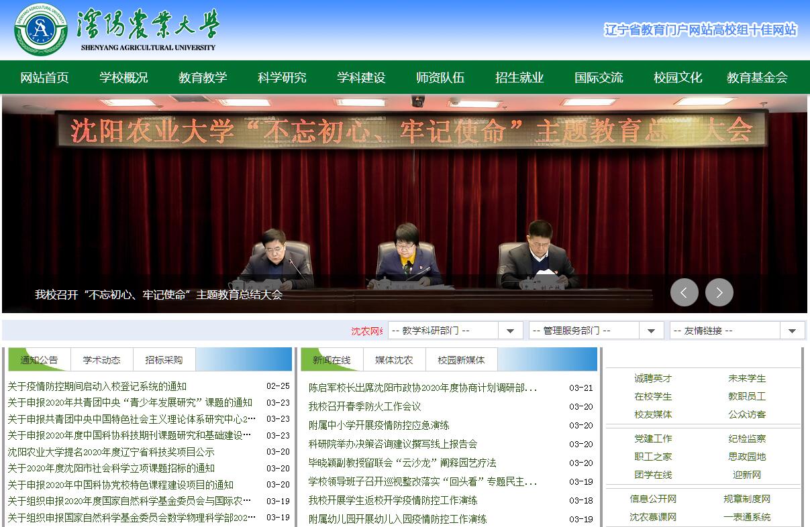Click date 02-25 in notices list
The width and height of the screenshot is (810, 527).
pos(278,386)
